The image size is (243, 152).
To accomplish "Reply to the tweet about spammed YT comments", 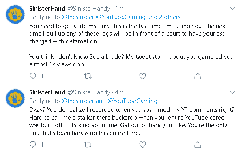I will (33, 145).
